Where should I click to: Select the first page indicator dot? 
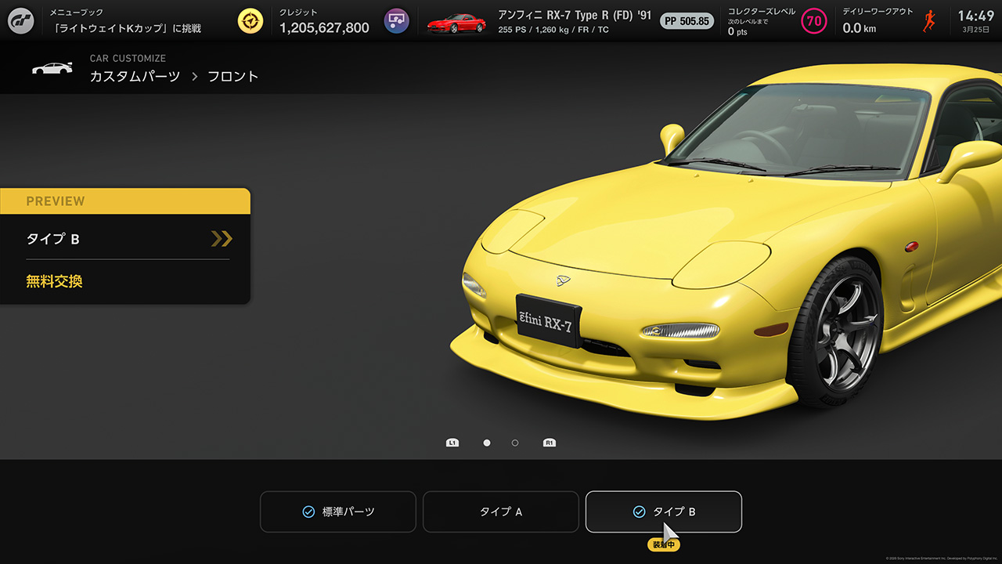pos(487,443)
